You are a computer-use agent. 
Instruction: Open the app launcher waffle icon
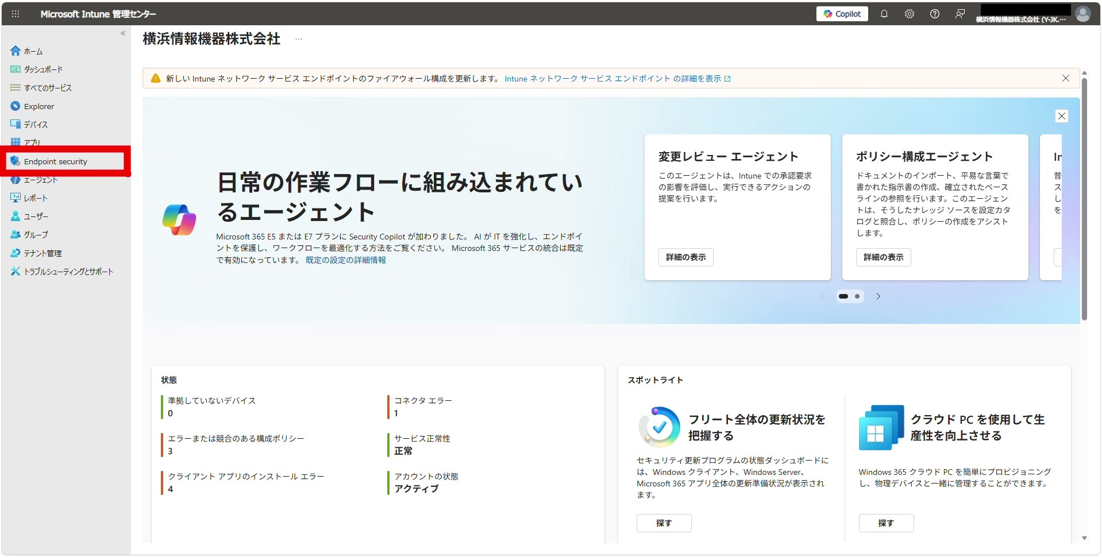tap(16, 14)
